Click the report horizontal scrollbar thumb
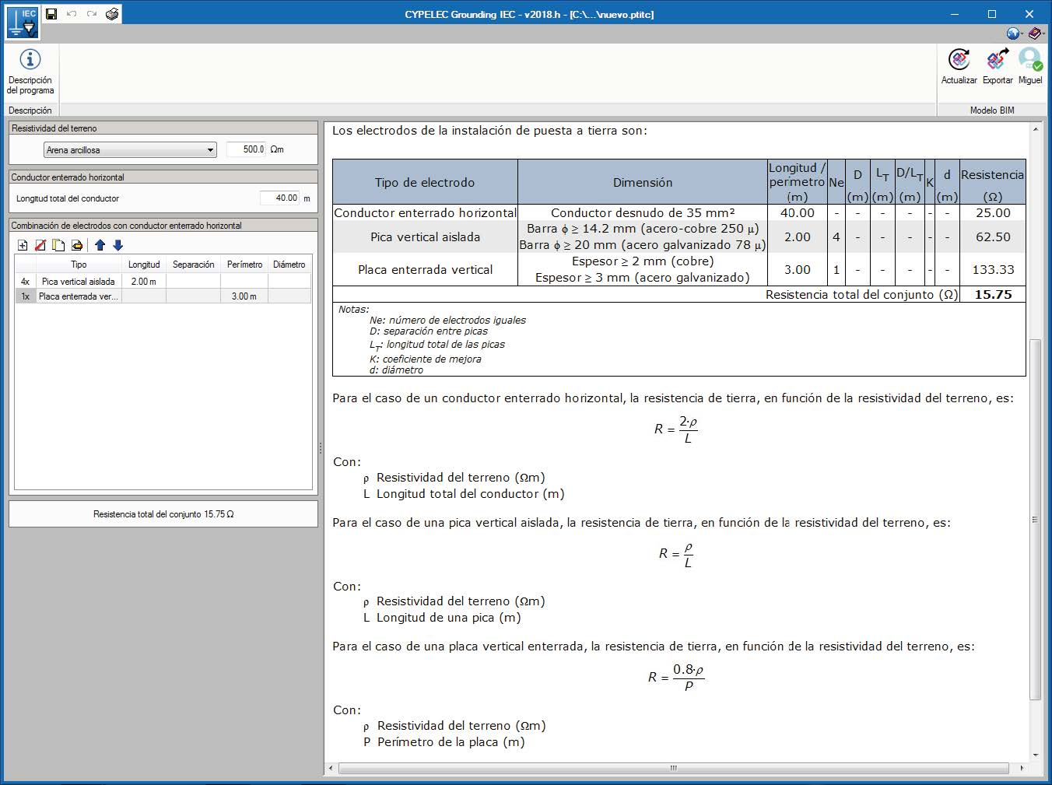The width and height of the screenshot is (1052, 785). 674,768
